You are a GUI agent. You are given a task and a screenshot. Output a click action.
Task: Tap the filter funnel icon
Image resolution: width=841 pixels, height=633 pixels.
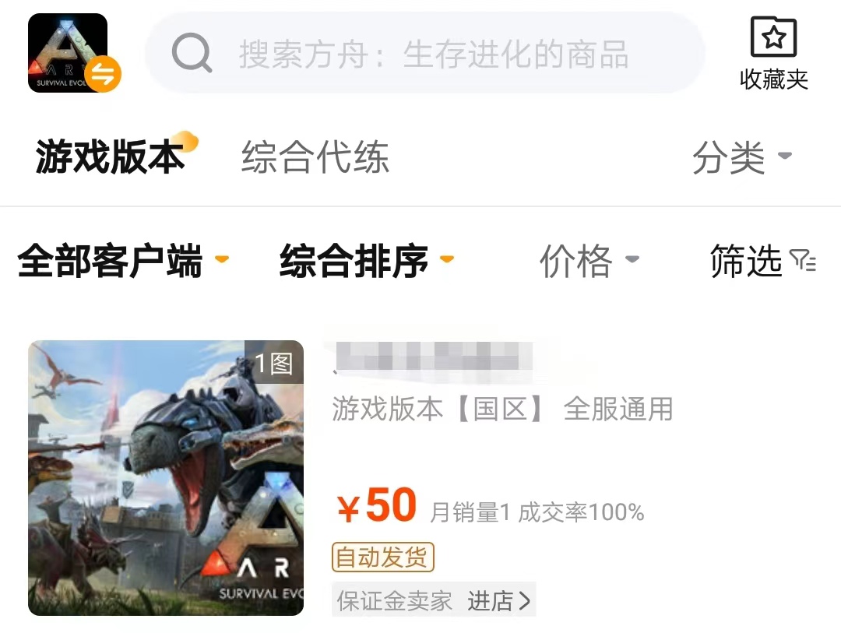(x=803, y=260)
